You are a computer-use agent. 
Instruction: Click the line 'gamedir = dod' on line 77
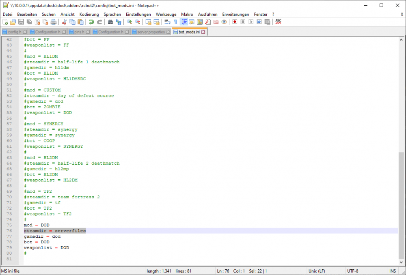[x=42, y=236]
